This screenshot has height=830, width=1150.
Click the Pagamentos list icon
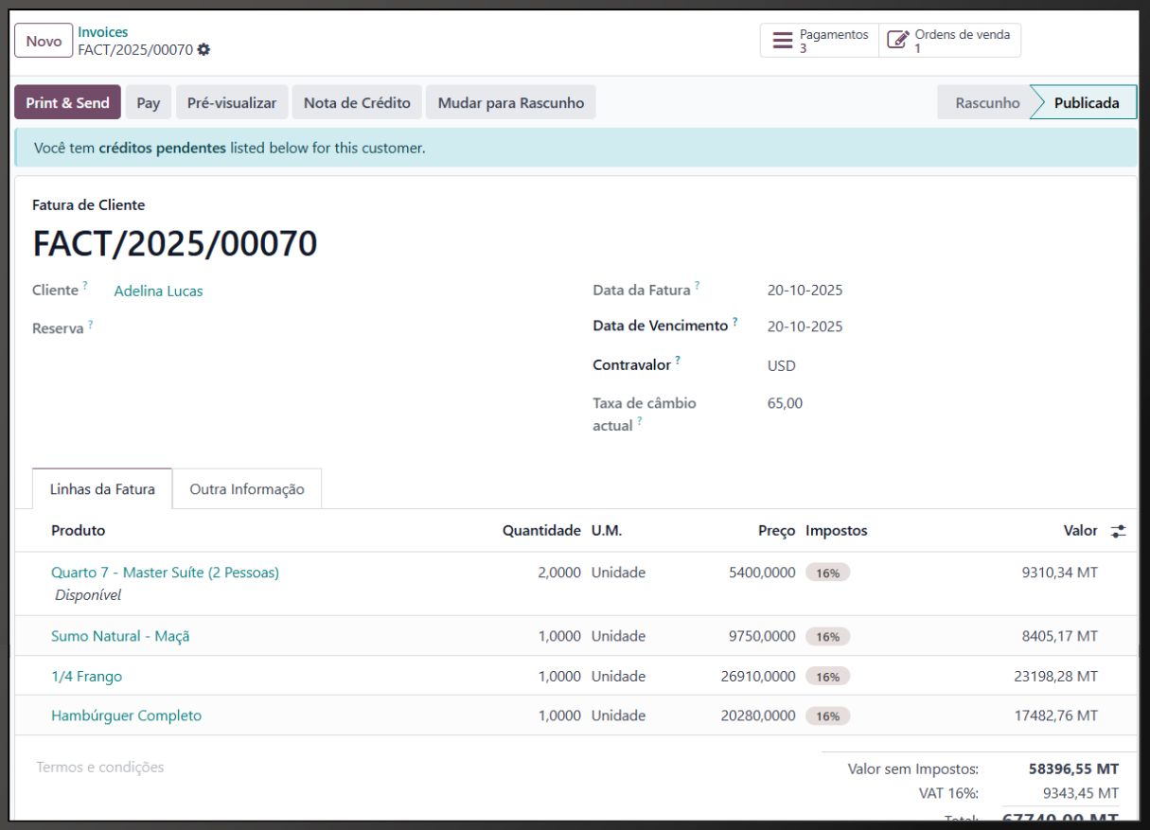coord(783,41)
